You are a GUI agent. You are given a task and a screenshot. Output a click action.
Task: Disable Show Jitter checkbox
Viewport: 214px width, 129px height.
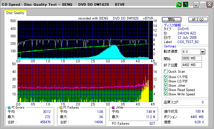pos(166,85)
